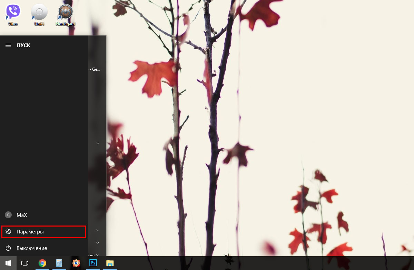Click Google Chrome in the taskbar
414x270 pixels.
tap(42, 263)
